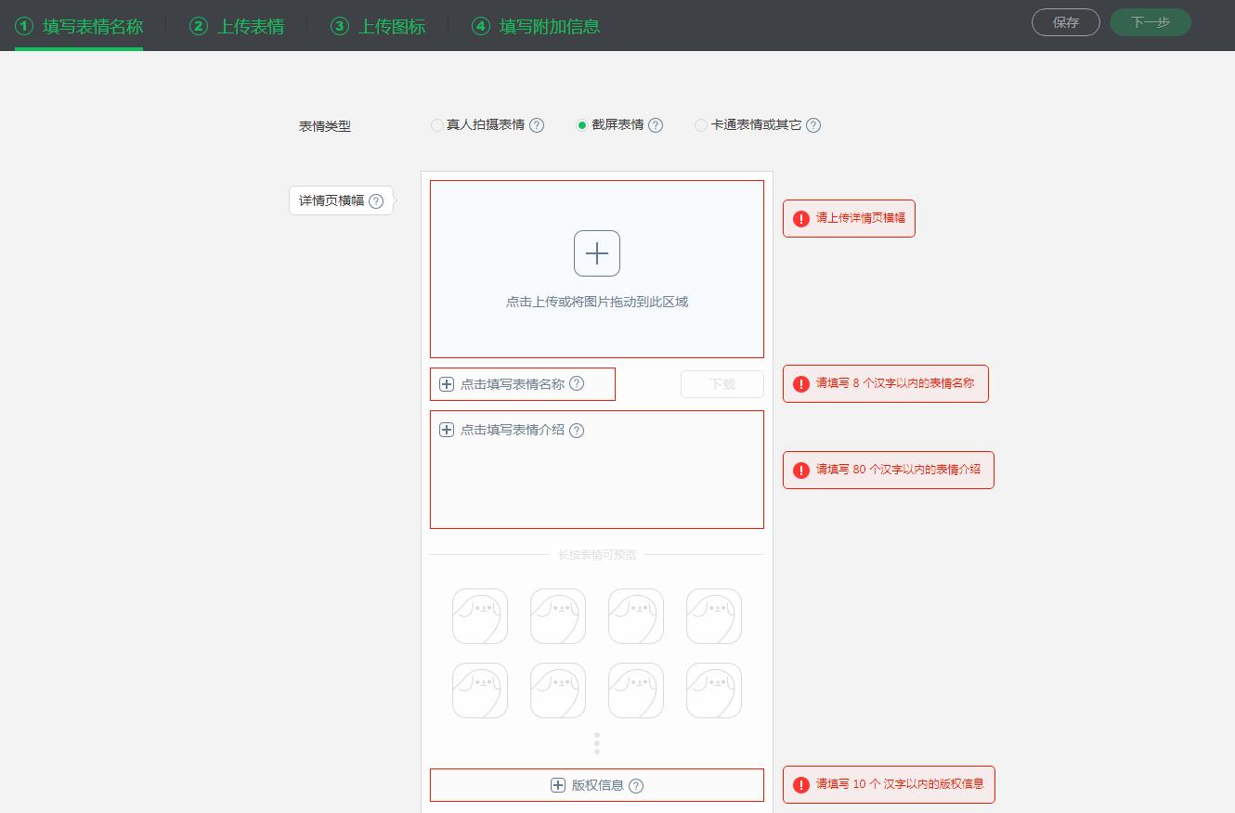The height and width of the screenshot is (813, 1235).
Task: Switch to step ④ 填写附加信息
Action: (536, 27)
